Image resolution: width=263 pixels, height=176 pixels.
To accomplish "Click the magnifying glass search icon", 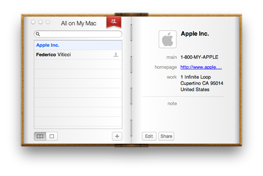I will pyautogui.click(x=38, y=34).
